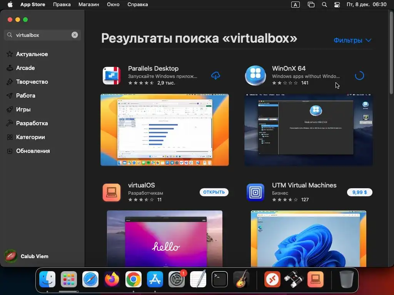Launch GarageBand from the Dock

(x=241, y=279)
